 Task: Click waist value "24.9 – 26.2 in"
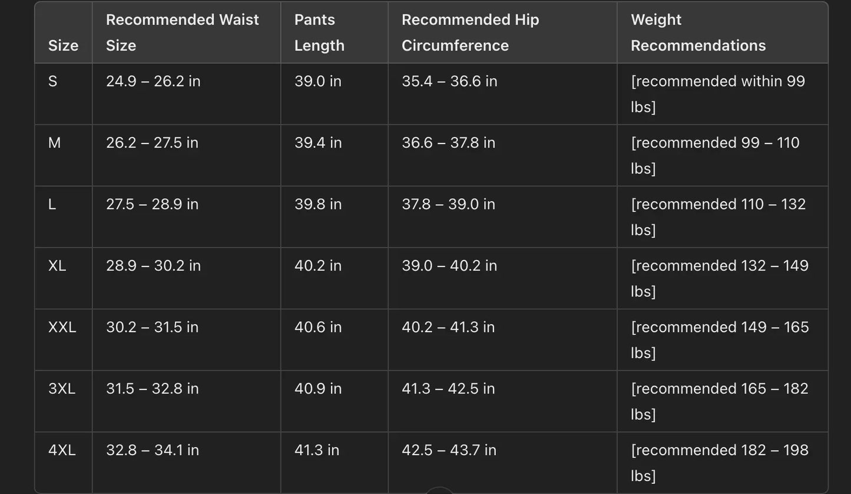pyautogui.click(x=153, y=81)
